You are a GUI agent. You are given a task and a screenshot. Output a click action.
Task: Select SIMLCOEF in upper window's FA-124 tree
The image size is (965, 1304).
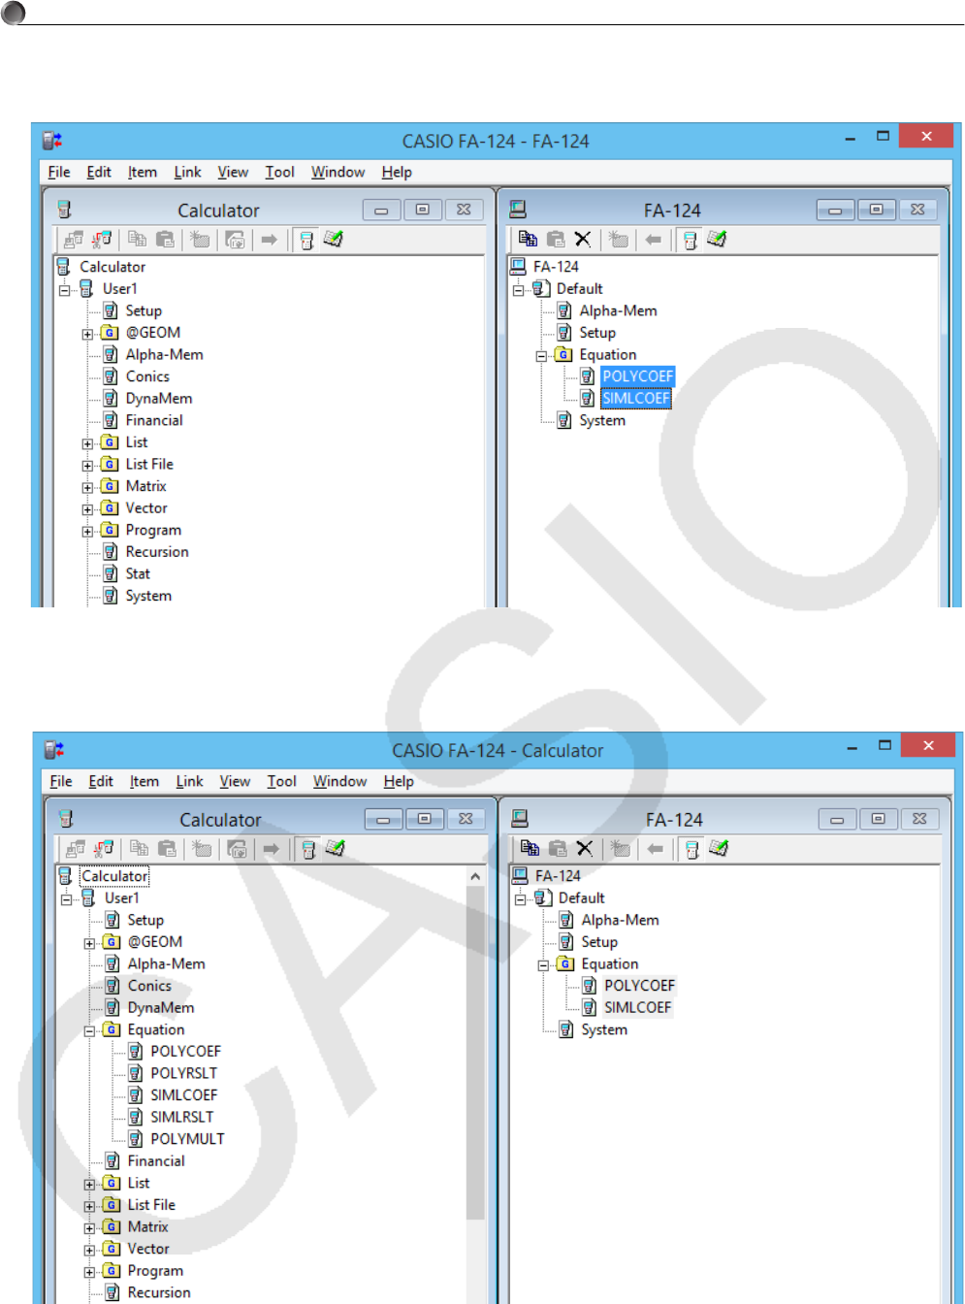[635, 398]
